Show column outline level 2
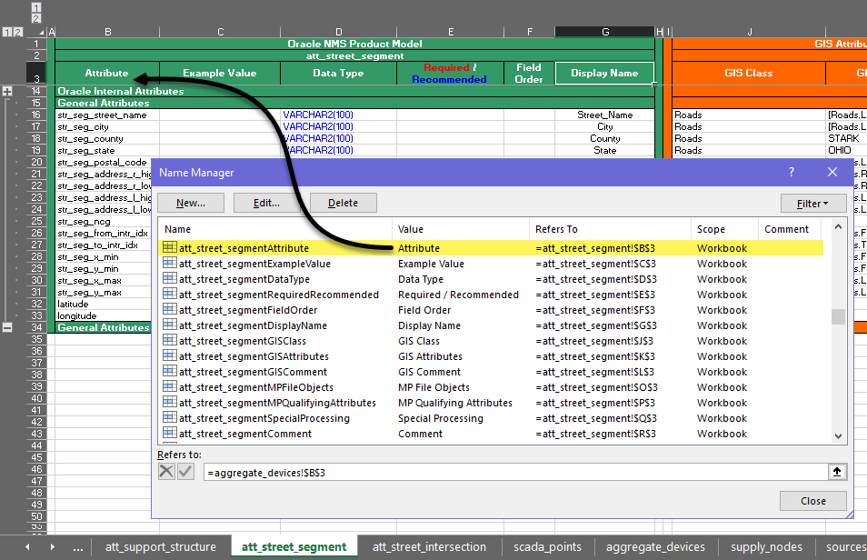Image resolution: width=867 pixels, height=560 pixels. 36,18
